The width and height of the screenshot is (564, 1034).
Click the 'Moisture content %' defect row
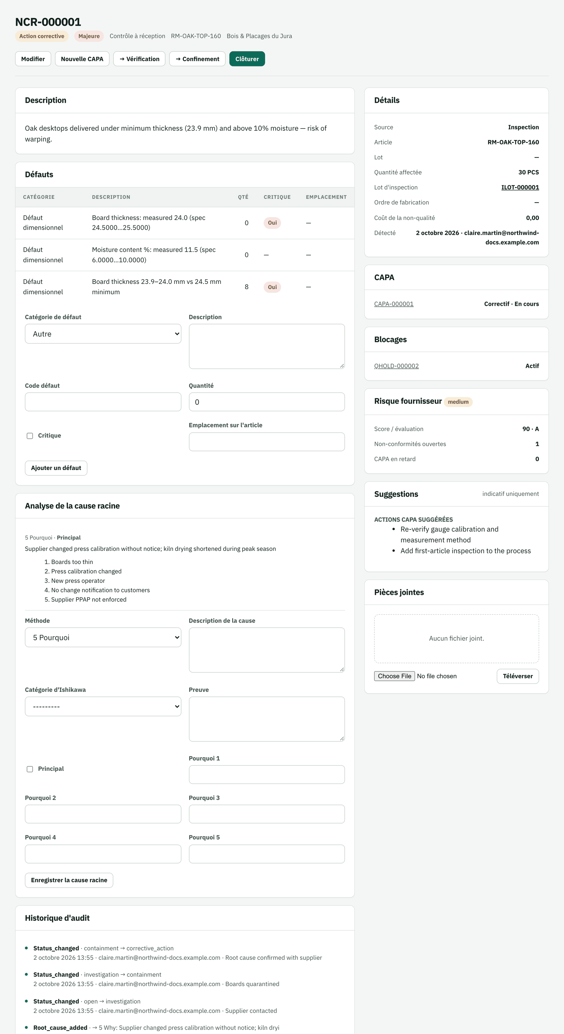185,255
